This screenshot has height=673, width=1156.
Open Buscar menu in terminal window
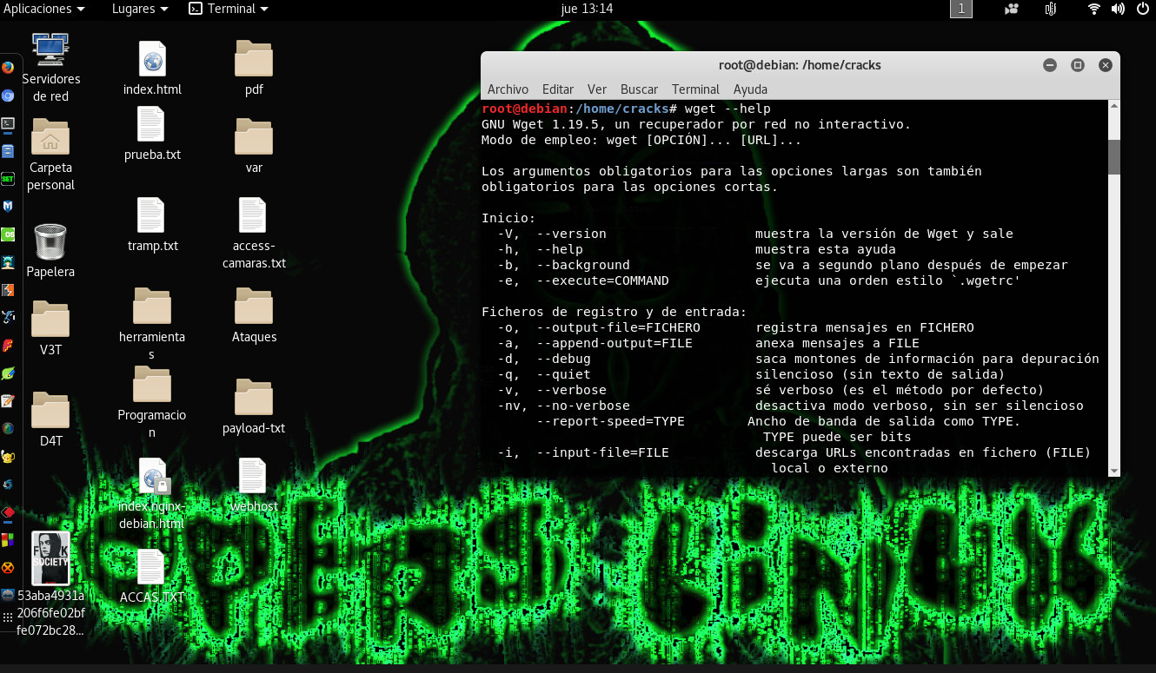(x=639, y=89)
